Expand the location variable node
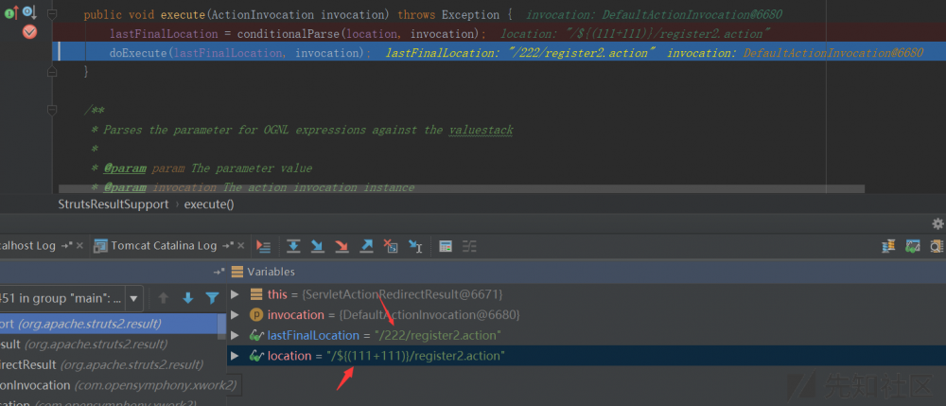The image size is (946, 406). click(236, 356)
